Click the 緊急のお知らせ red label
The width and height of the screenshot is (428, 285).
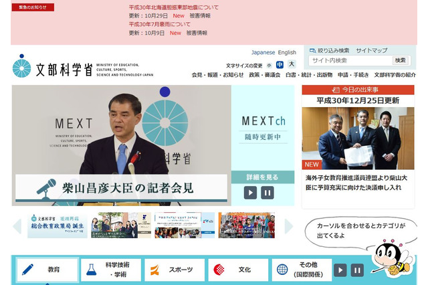[x=33, y=7]
